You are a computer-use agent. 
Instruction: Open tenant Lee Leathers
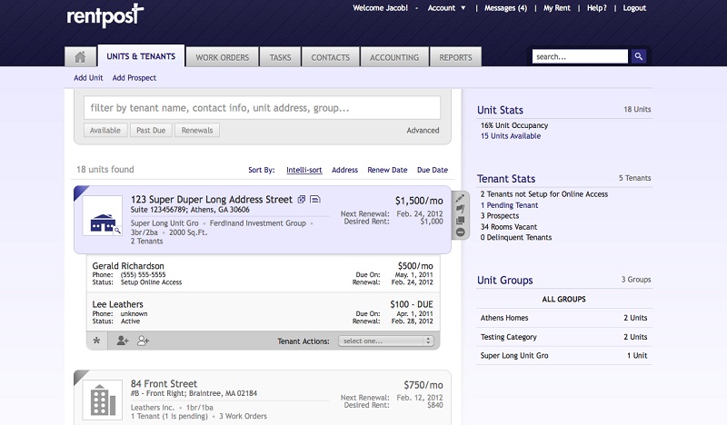(x=117, y=304)
